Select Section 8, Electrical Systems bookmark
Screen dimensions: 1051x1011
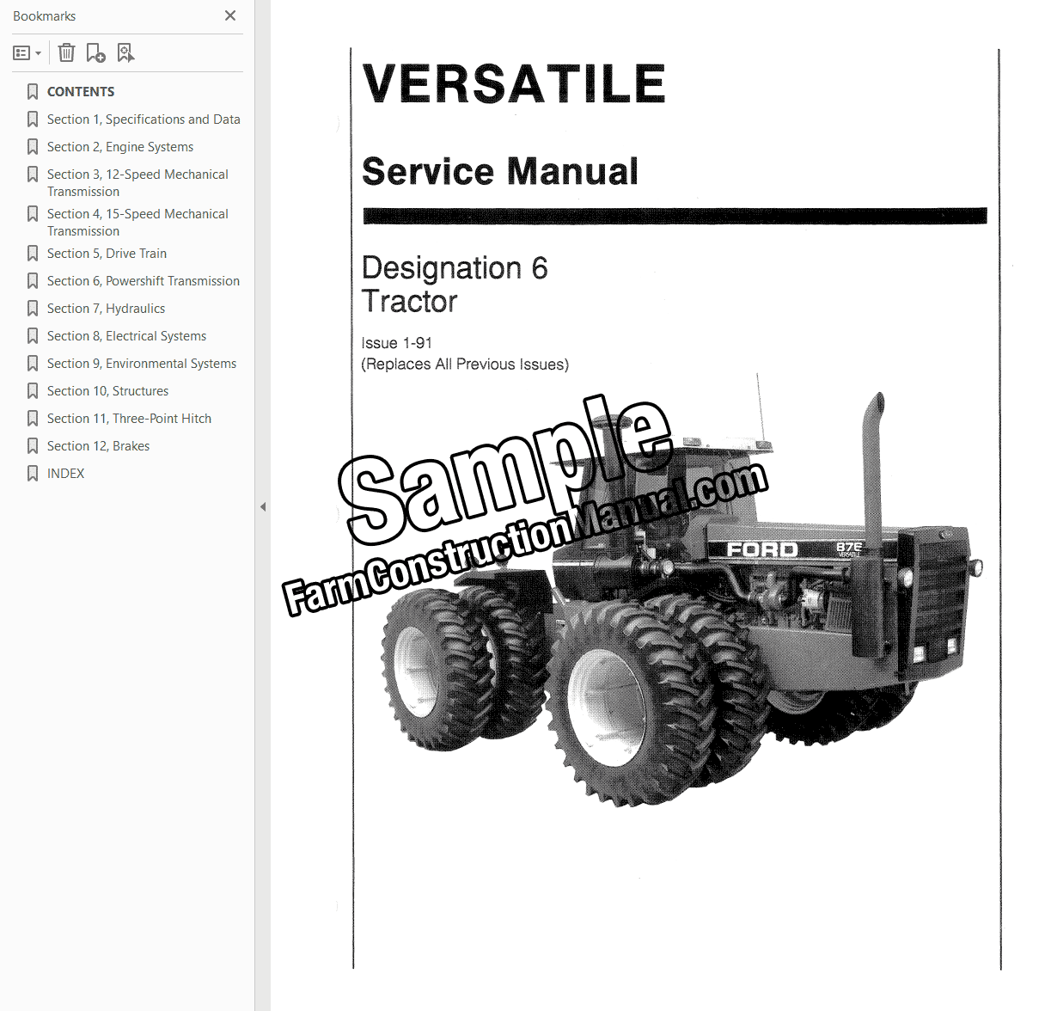pyautogui.click(x=126, y=336)
